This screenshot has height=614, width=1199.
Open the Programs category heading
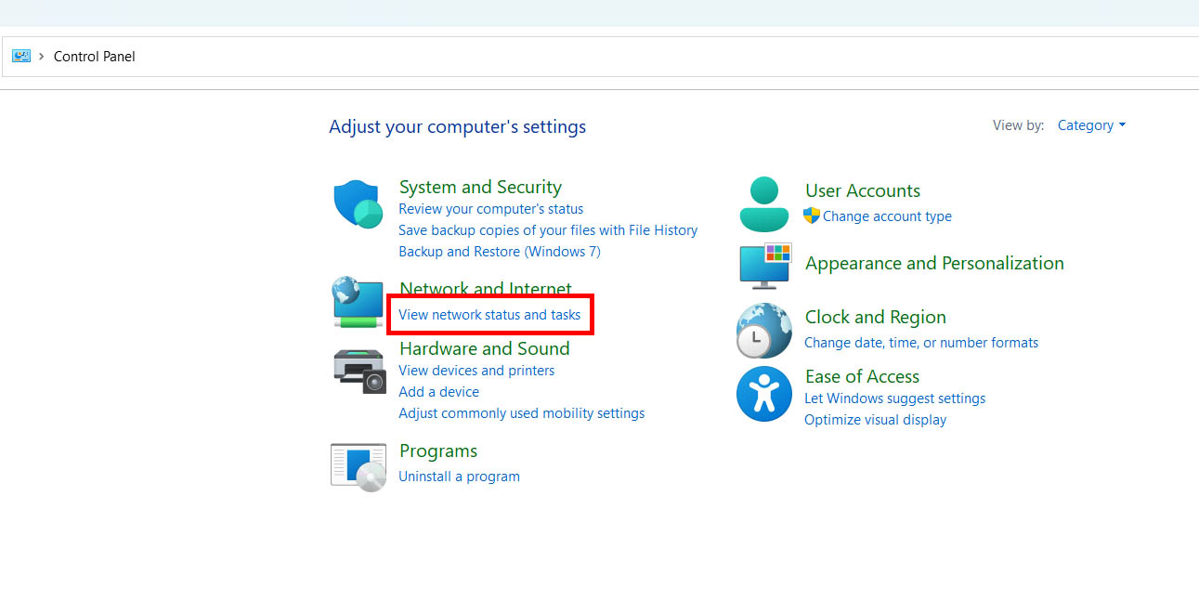(438, 451)
